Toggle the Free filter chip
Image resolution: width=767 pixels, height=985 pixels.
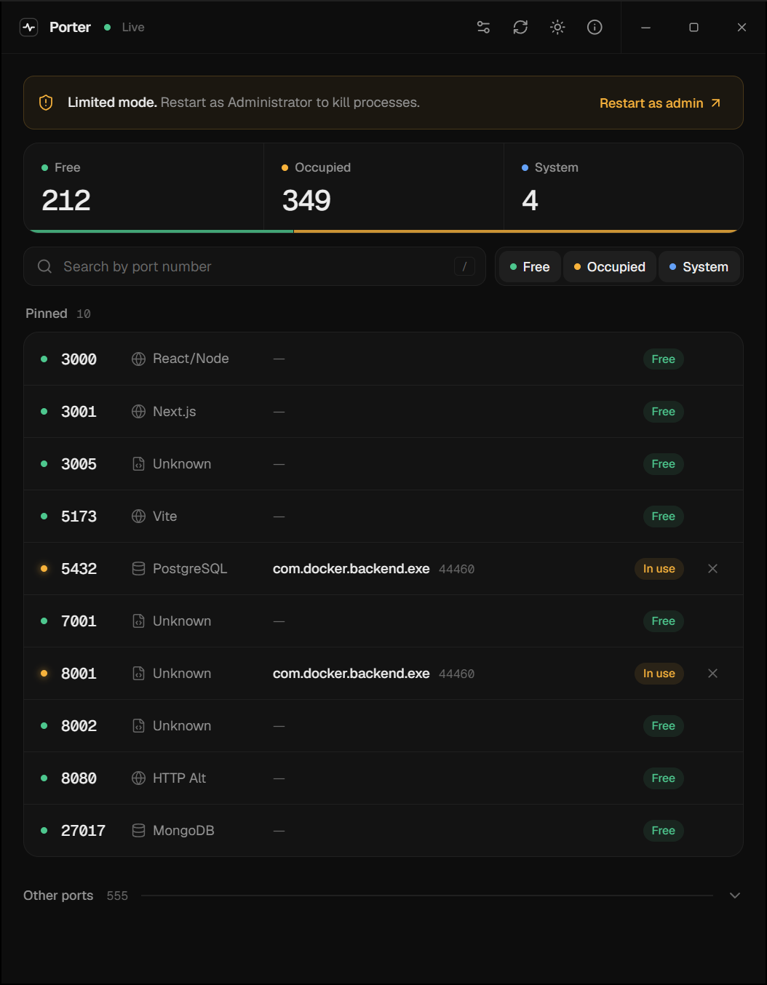click(530, 267)
